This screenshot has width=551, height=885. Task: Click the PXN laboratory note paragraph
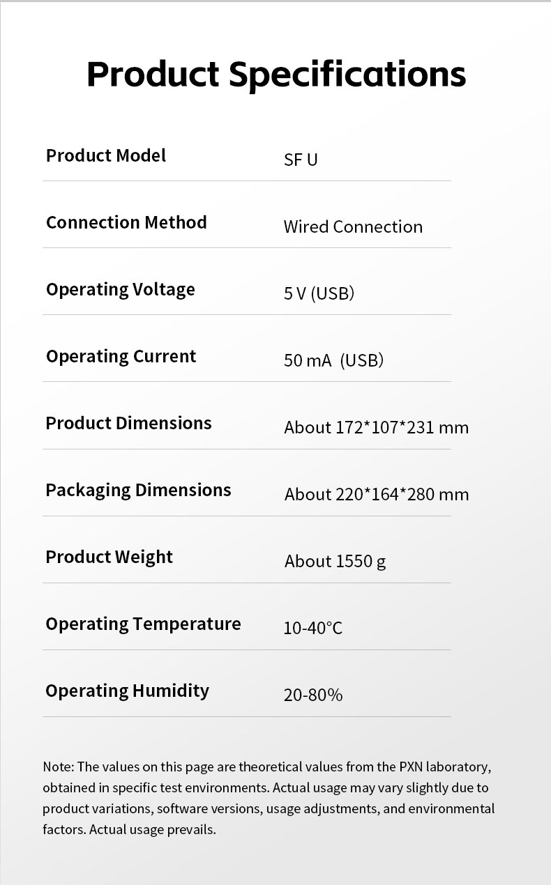point(269,798)
